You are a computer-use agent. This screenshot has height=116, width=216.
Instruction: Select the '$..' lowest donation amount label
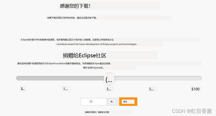coord(23,89)
